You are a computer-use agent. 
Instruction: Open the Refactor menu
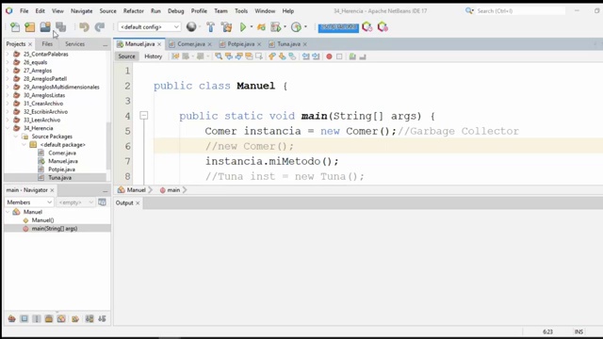click(134, 11)
